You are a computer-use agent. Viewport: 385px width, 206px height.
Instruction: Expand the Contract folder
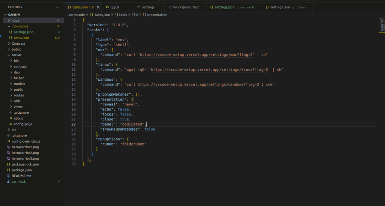click(18, 44)
